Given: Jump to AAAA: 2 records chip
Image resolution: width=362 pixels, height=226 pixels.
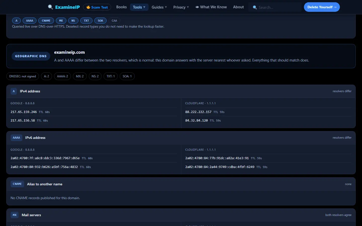Looking at the screenshot, I should [x=63, y=76].
